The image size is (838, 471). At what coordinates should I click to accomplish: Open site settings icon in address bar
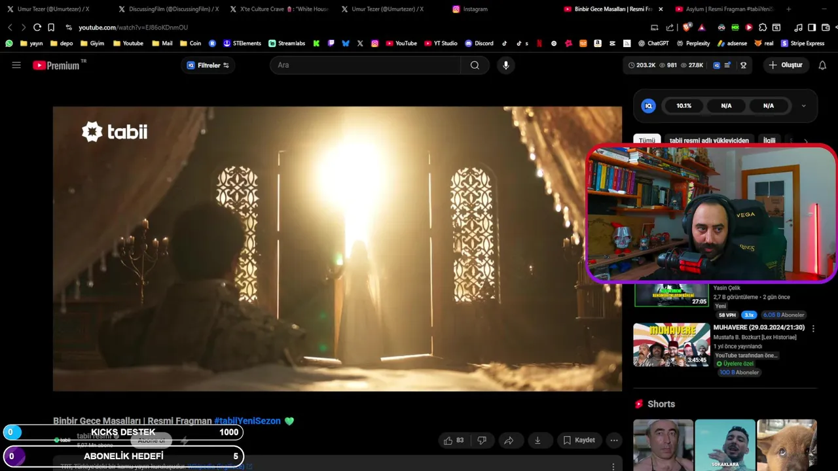69,27
